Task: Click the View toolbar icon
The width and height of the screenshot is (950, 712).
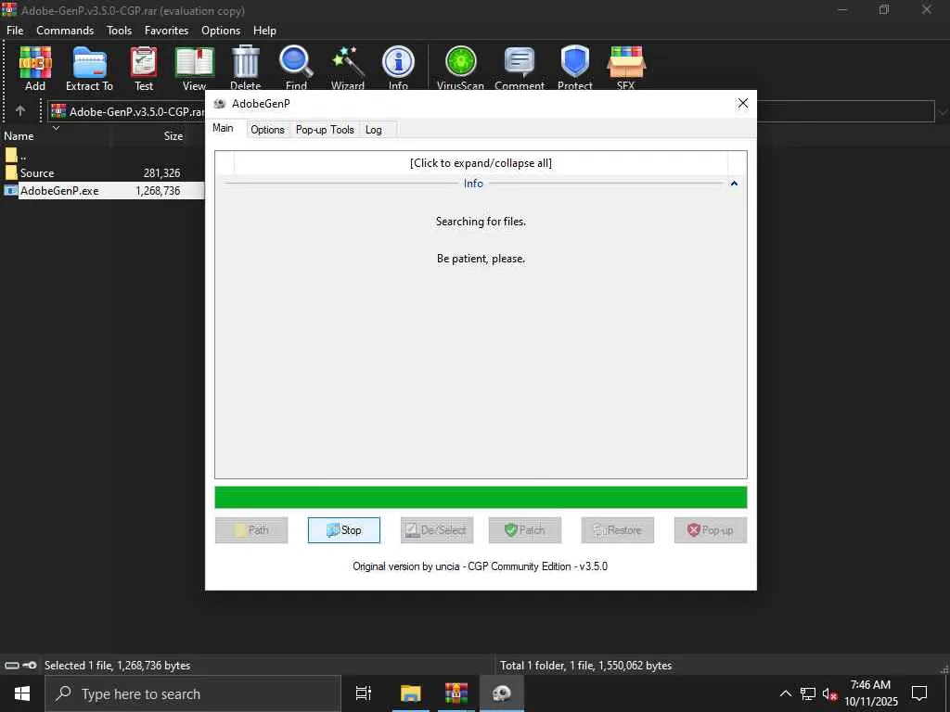Action: coord(194,68)
